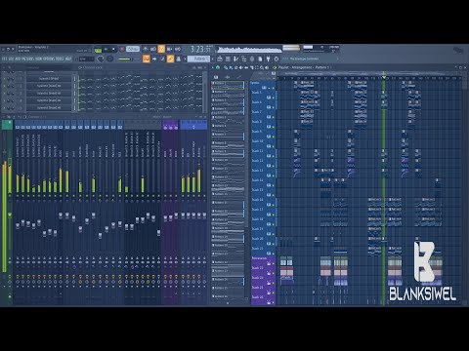Select the Slip tool in the Playlist
469x351 pixels.
click(x=246, y=67)
